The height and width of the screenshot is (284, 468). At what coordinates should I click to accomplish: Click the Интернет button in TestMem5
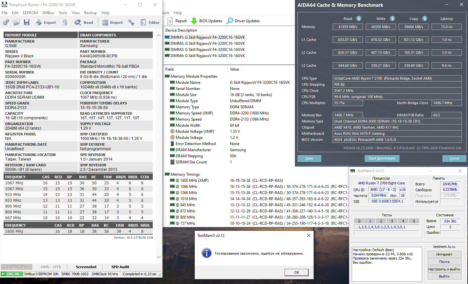pyautogui.click(x=444, y=254)
